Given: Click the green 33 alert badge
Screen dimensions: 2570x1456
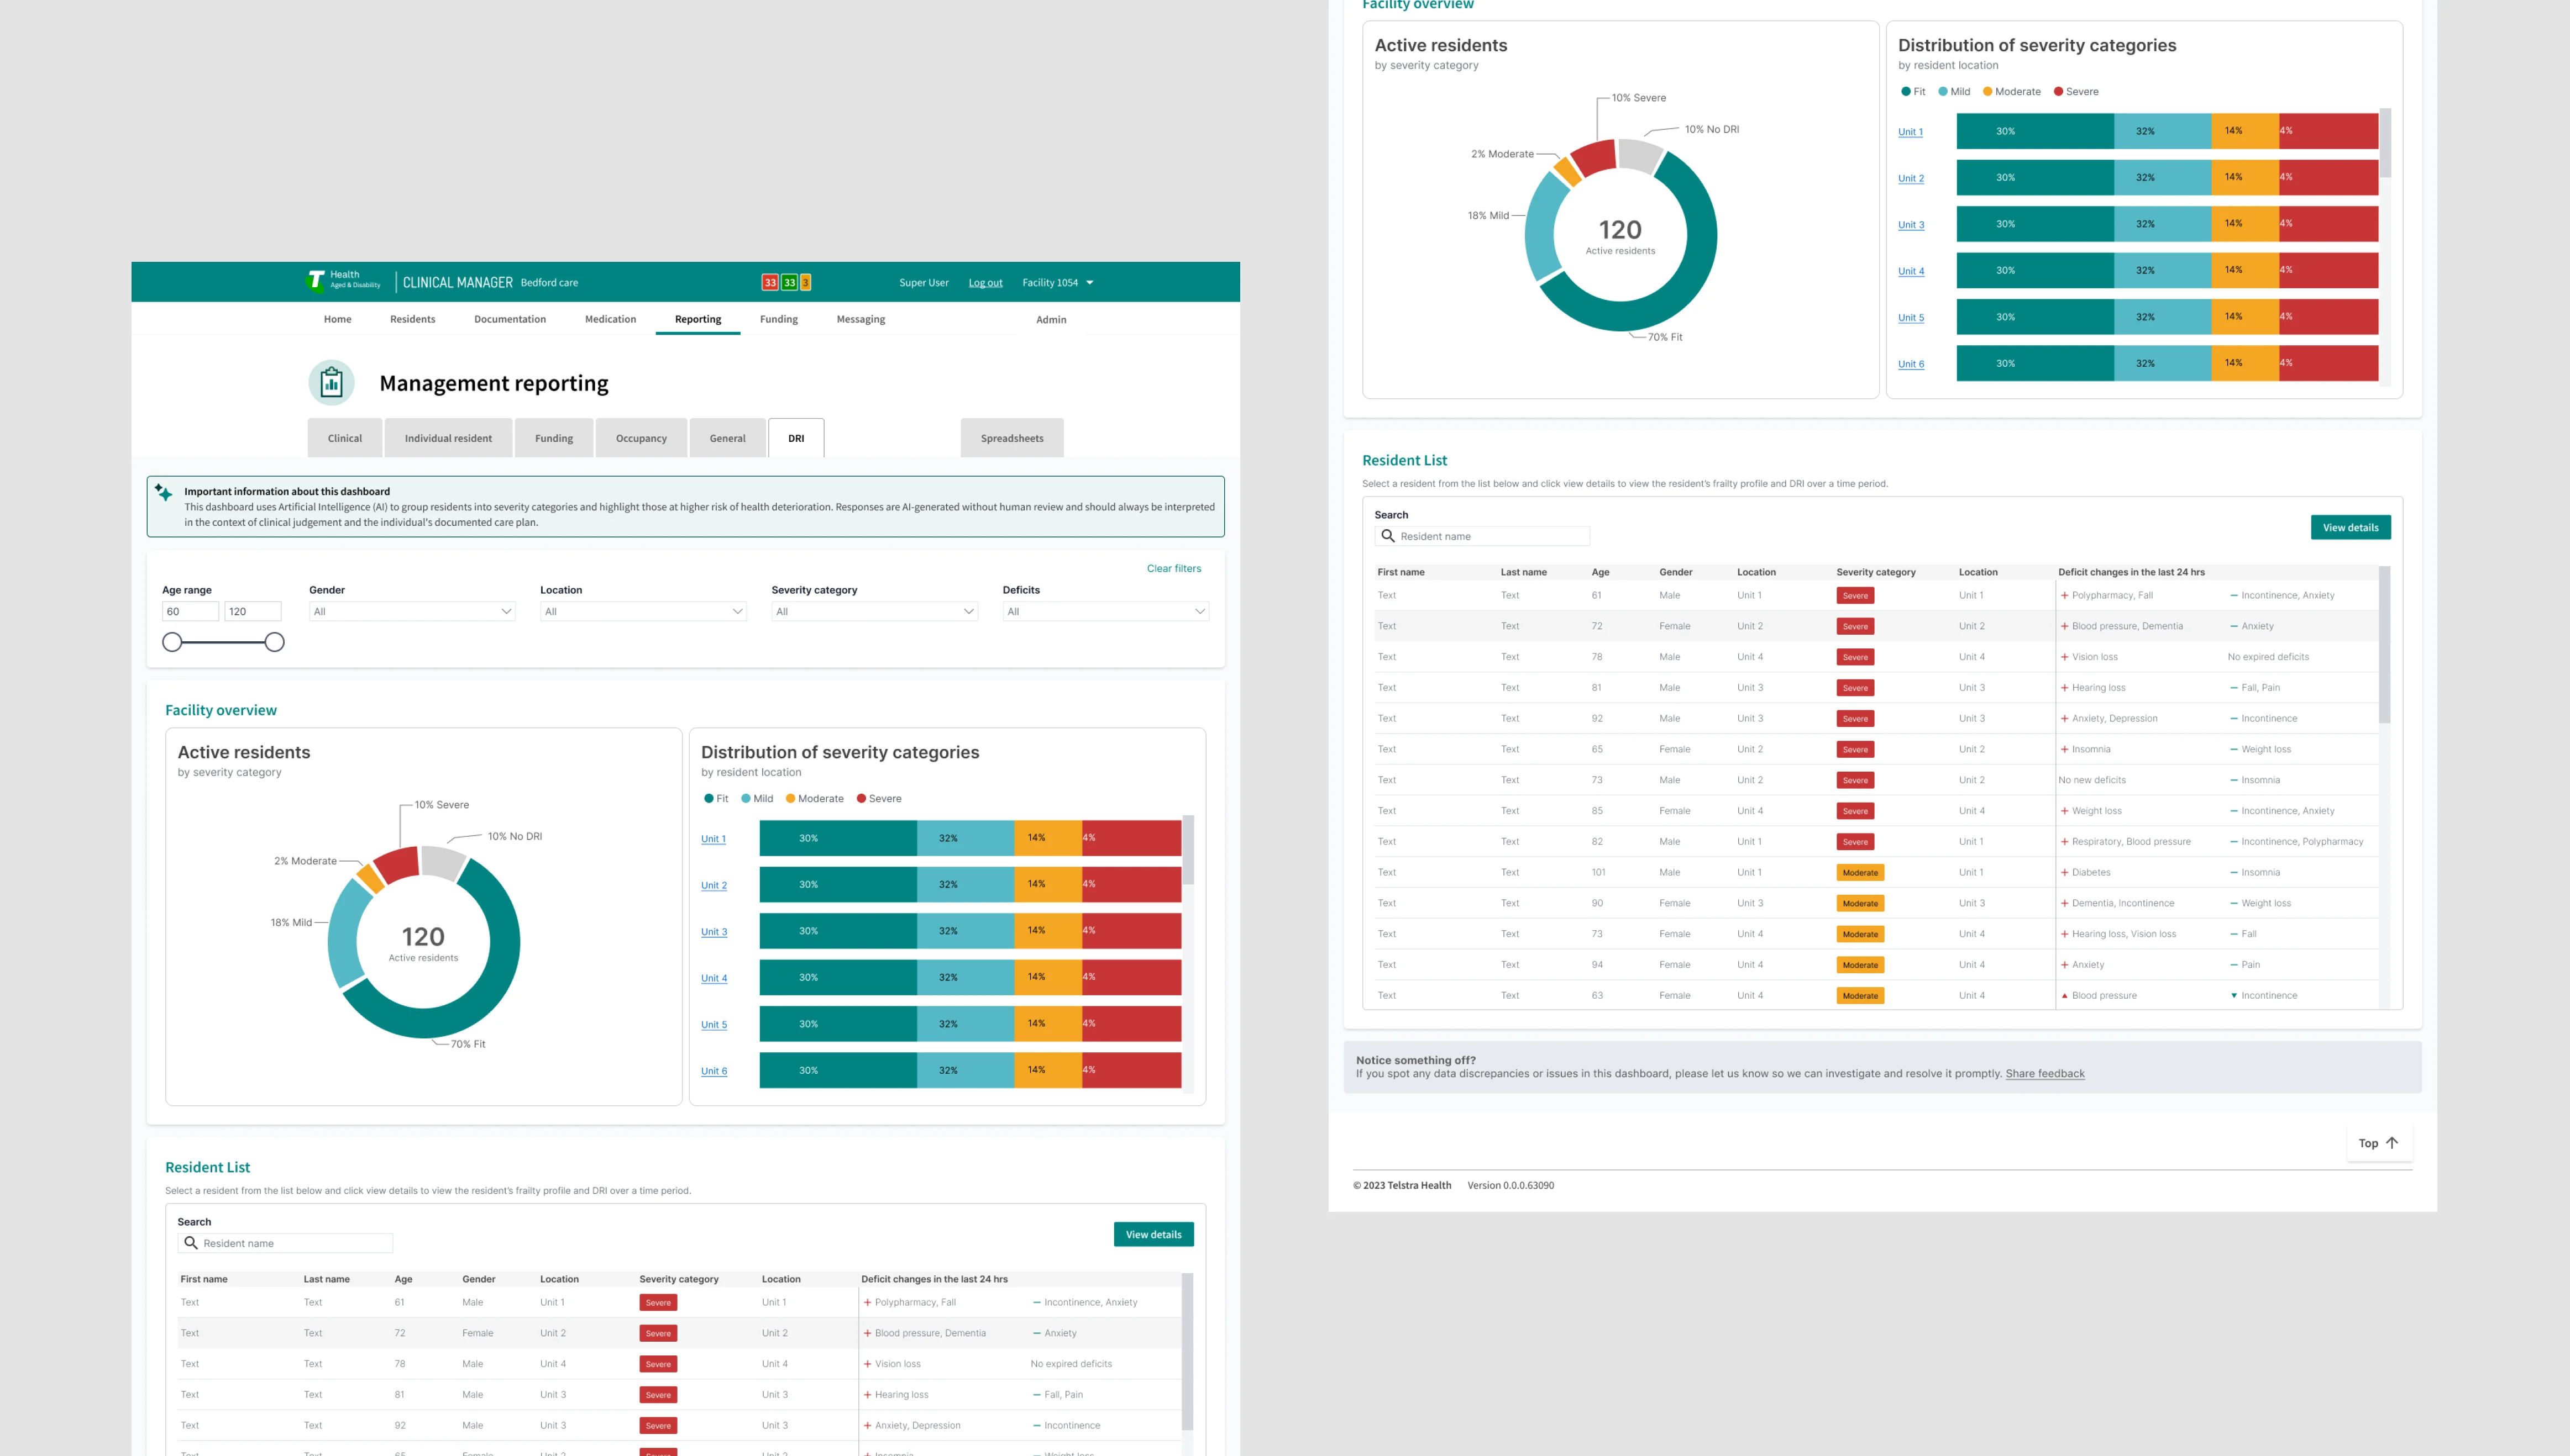Looking at the screenshot, I should pos(789,283).
